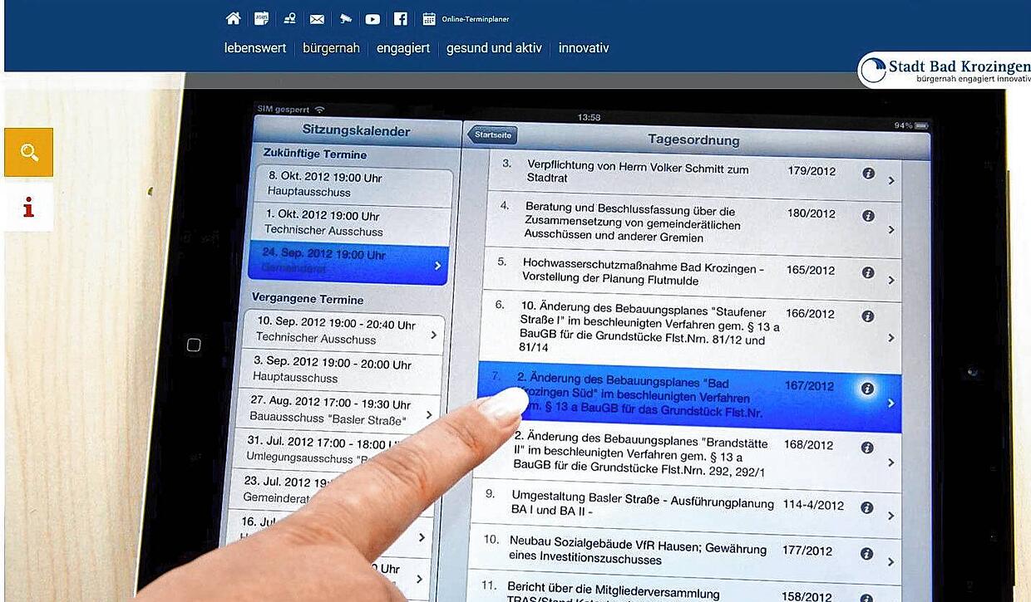Tap the iPad Wi-Fi status icon
1031x602 pixels.
320,109
